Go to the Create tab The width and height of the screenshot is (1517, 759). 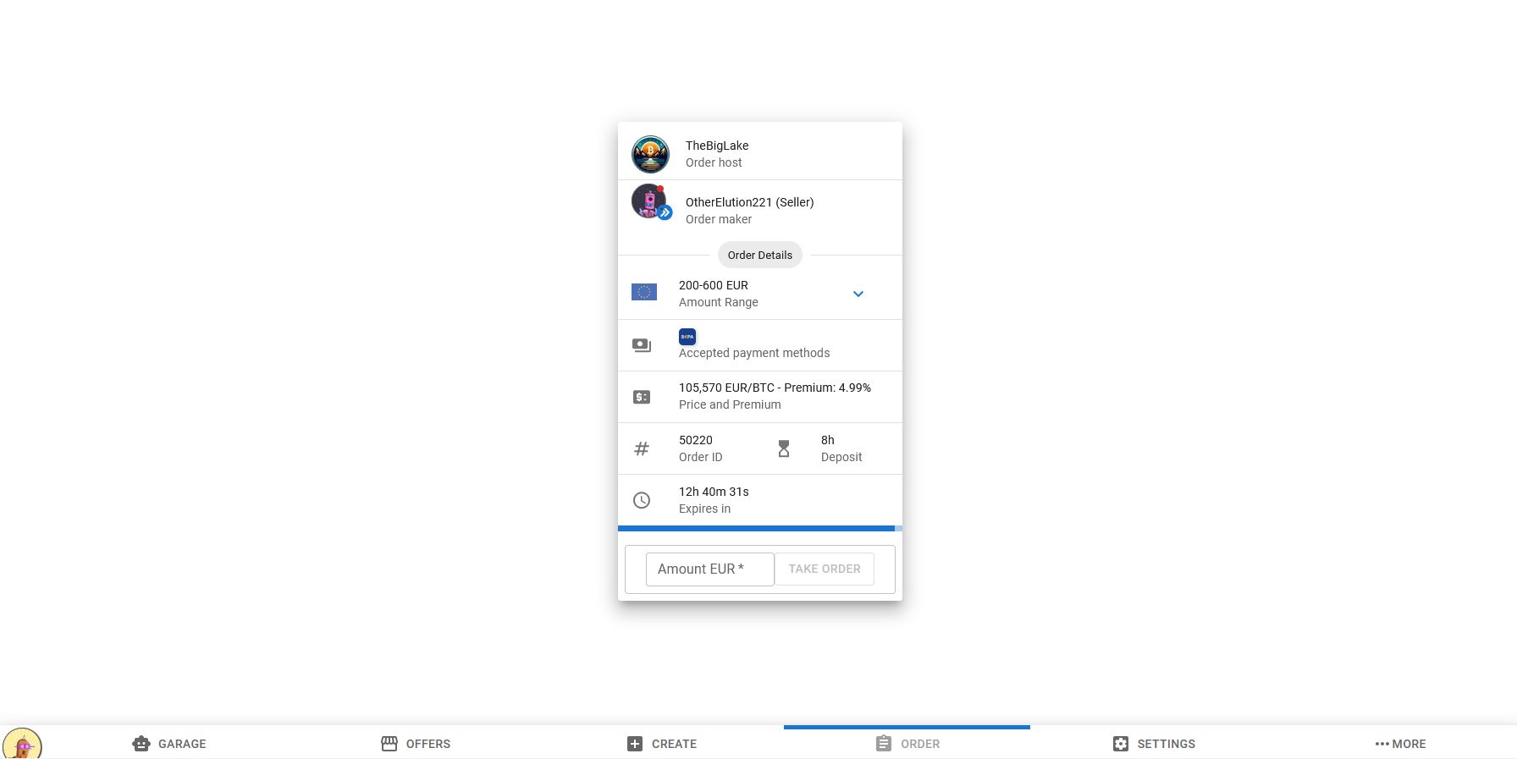pos(662,744)
